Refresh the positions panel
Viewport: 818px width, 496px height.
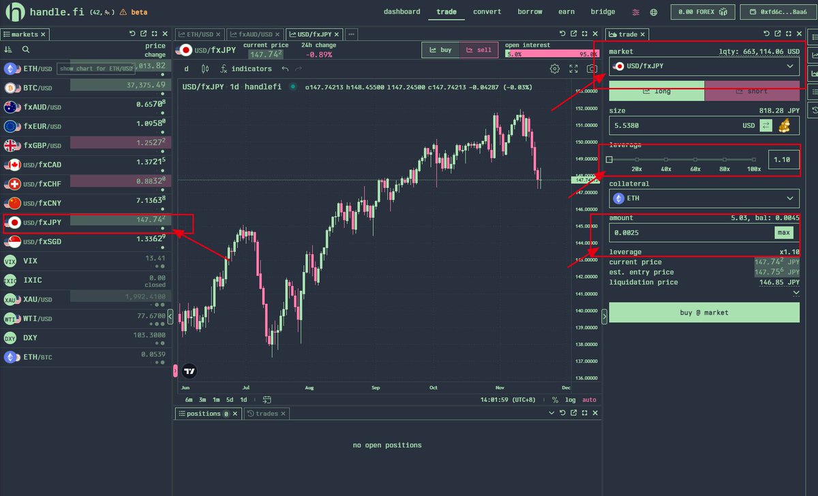coord(562,413)
